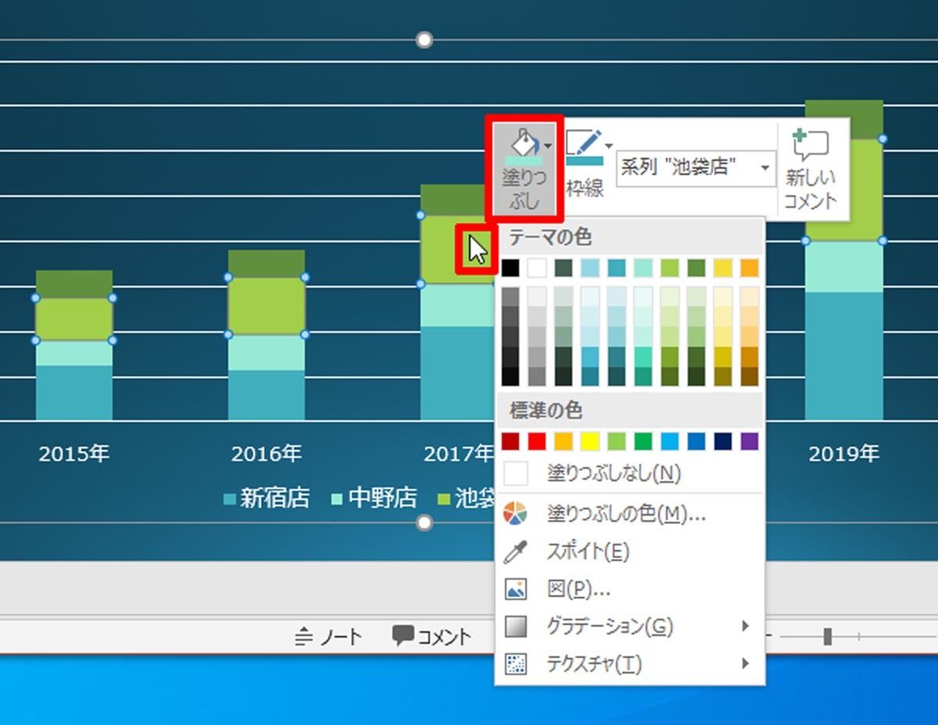Pick mint aqua in the theme colors top row

point(643,268)
